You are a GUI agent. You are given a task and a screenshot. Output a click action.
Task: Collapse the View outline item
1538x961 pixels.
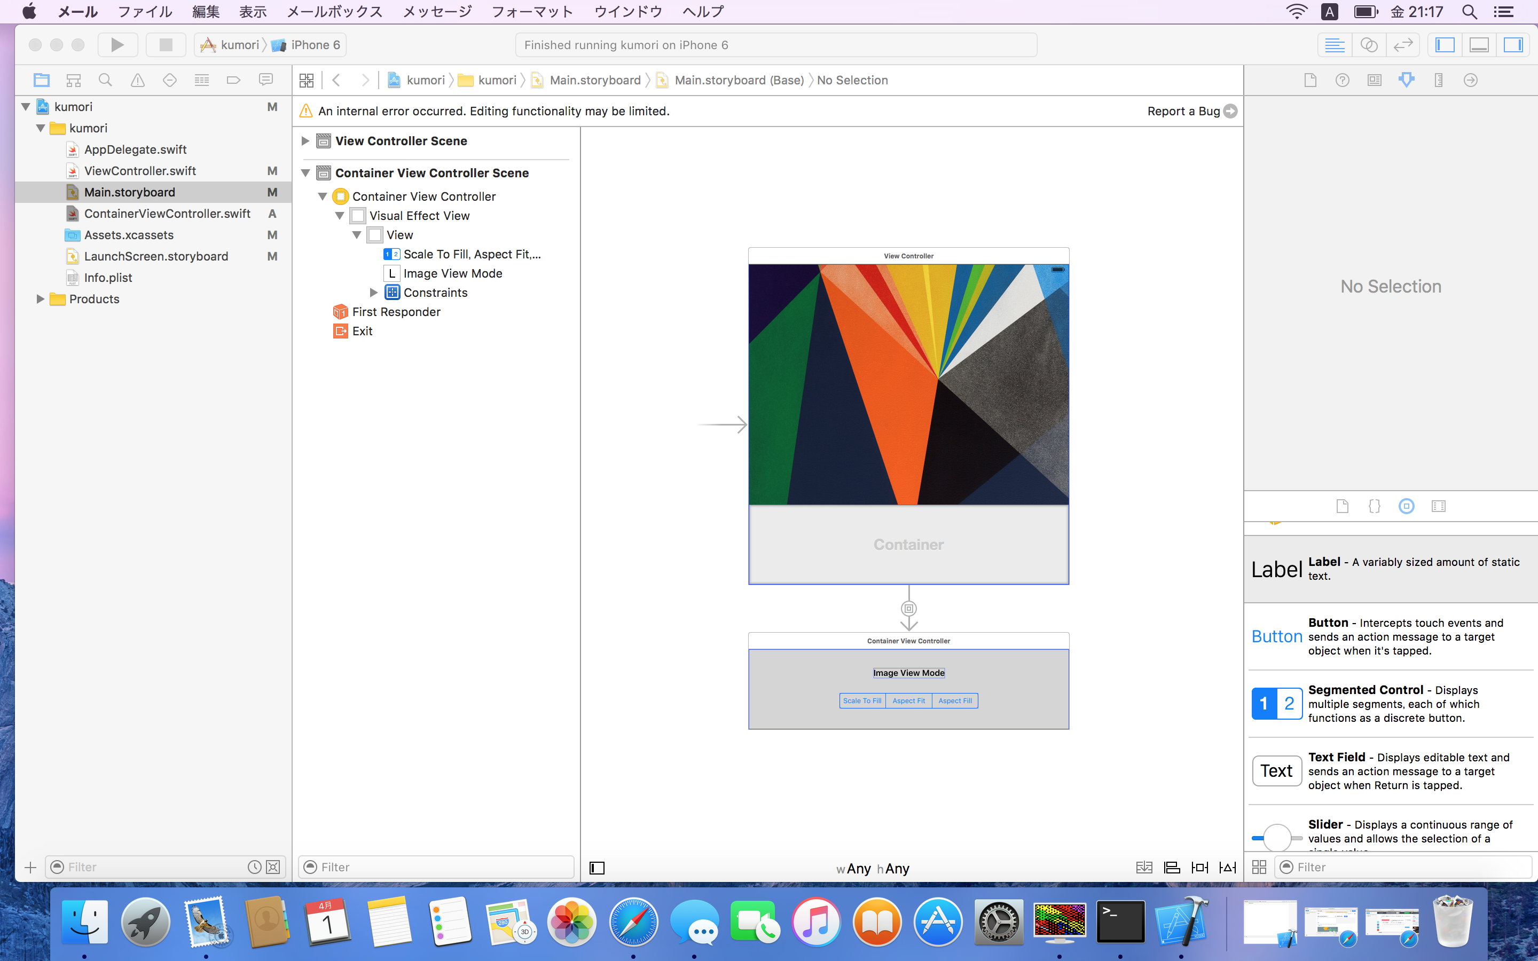tap(357, 235)
